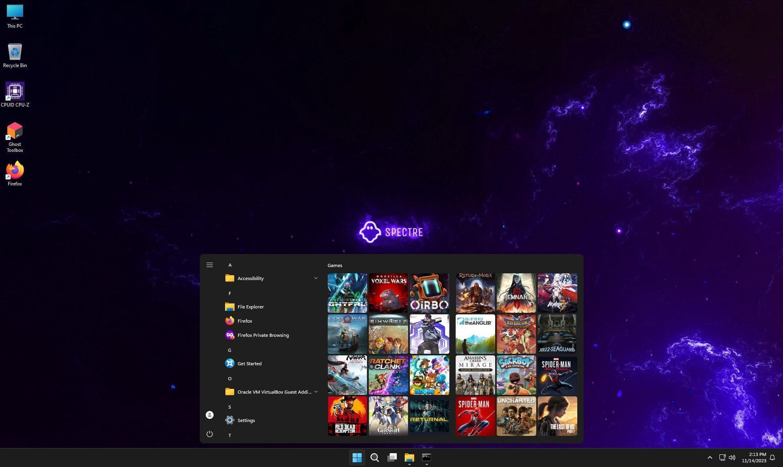
Task: Click the letter O header in app list
Action: pyautogui.click(x=230, y=379)
